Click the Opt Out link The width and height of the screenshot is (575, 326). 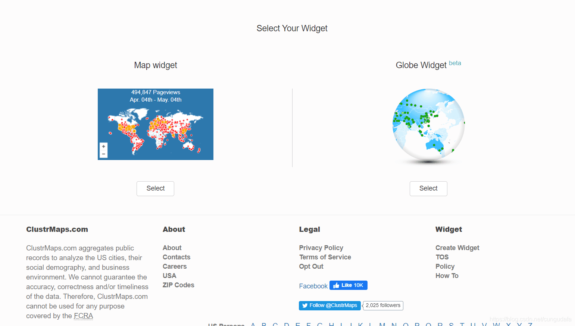311,266
